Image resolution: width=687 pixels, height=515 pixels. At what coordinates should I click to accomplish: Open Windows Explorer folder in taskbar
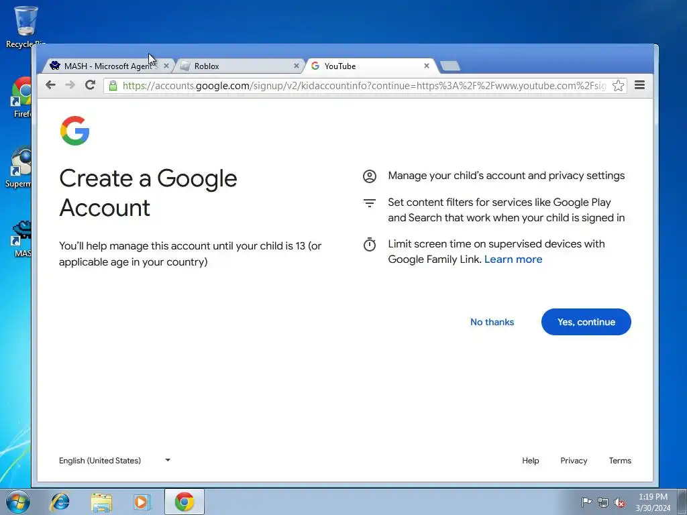tap(101, 502)
